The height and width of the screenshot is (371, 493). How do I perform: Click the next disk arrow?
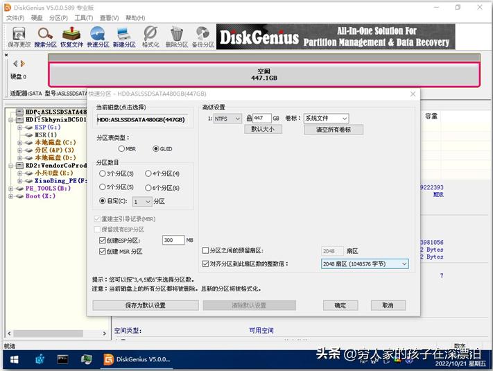22,64
